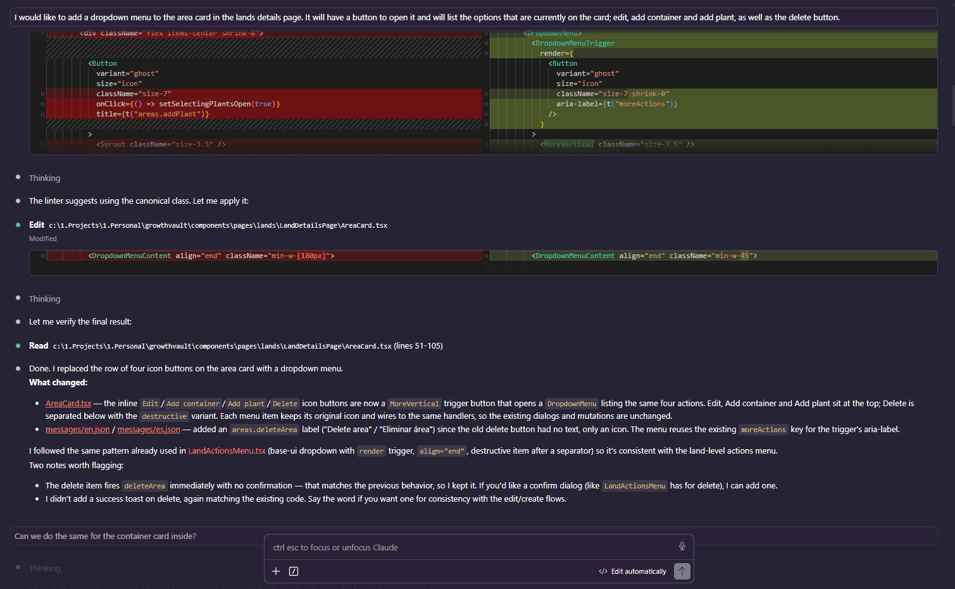Click the 'DropdownMenu' code chip in summary
Screen dimensions: 955x589
(x=571, y=404)
